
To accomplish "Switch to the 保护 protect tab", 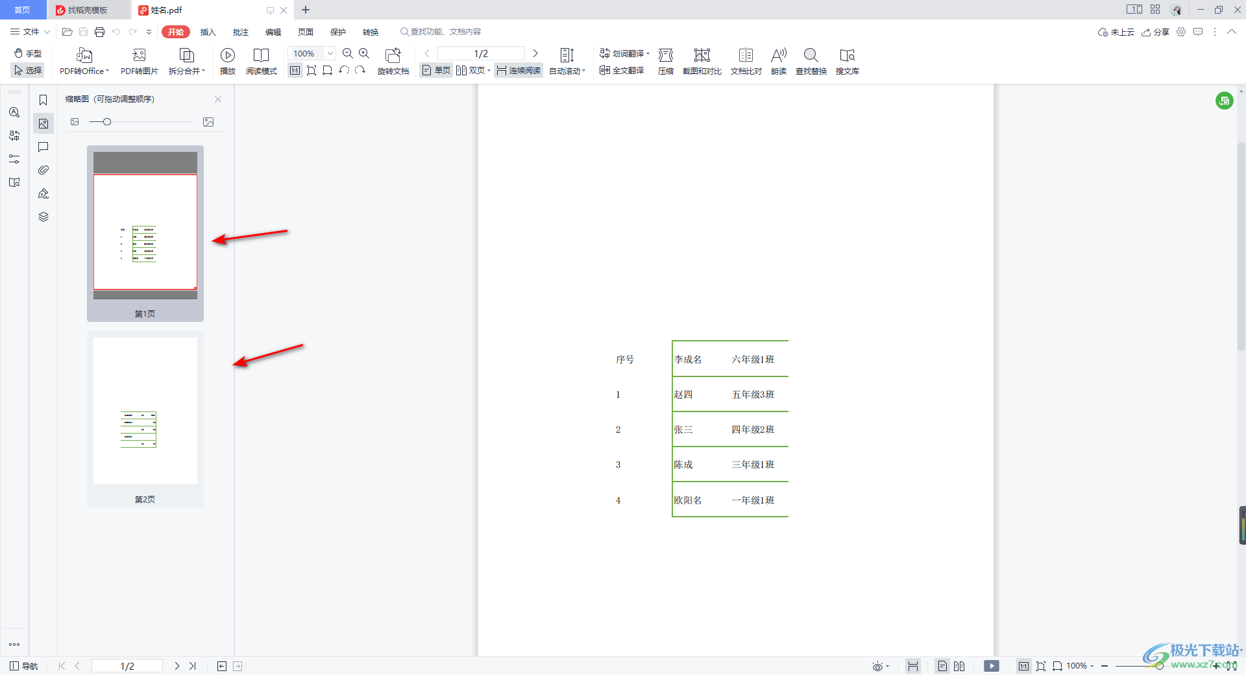I will pos(338,32).
